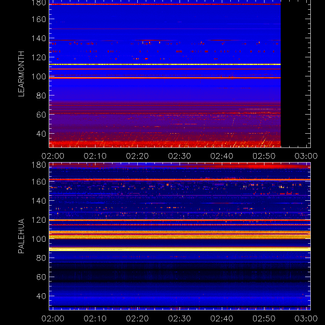Click 02:10 time label under LEARMONTH plot

(x=95, y=156)
